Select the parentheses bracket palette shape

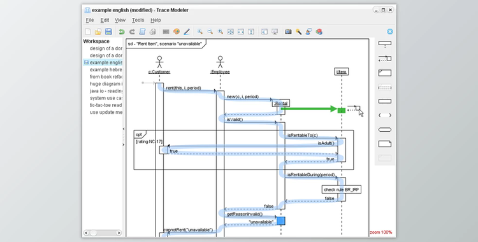[385, 115]
